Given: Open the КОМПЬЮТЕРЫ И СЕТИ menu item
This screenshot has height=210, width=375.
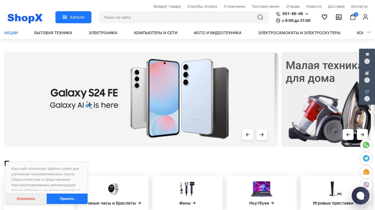Looking at the screenshot, I should point(156,33).
